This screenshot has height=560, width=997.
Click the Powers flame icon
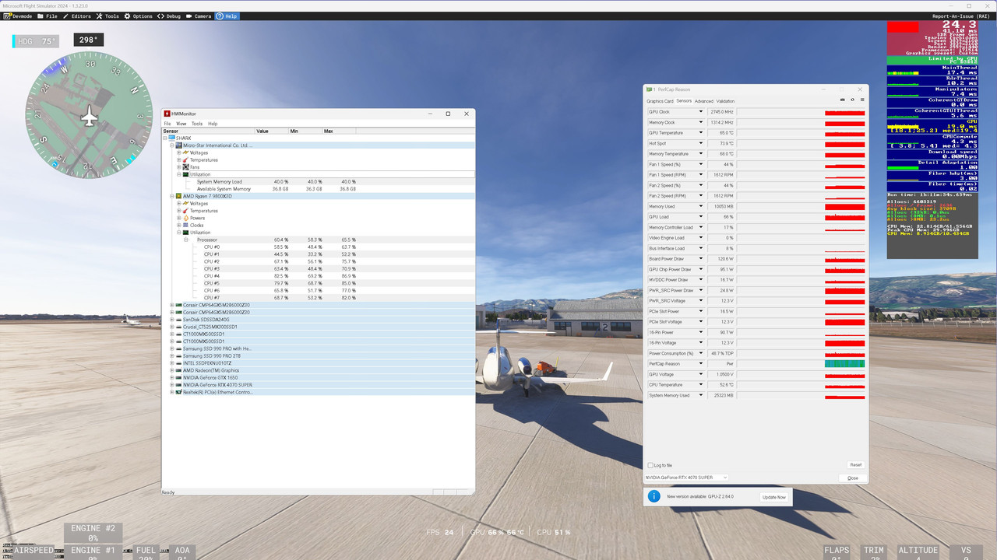click(185, 218)
